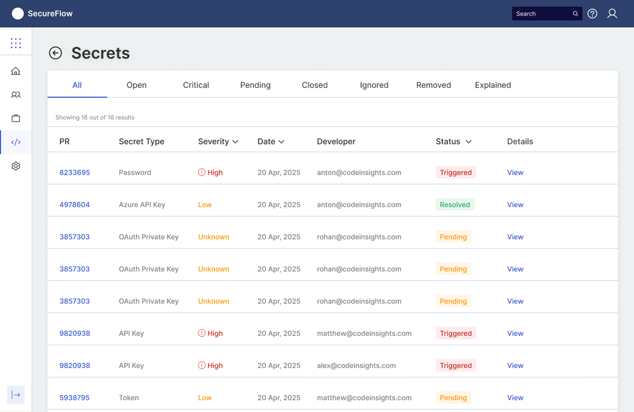Viewport: 634px width, 412px height.
Task: Open the settings gear sidebar icon
Action: [x=16, y=166]
